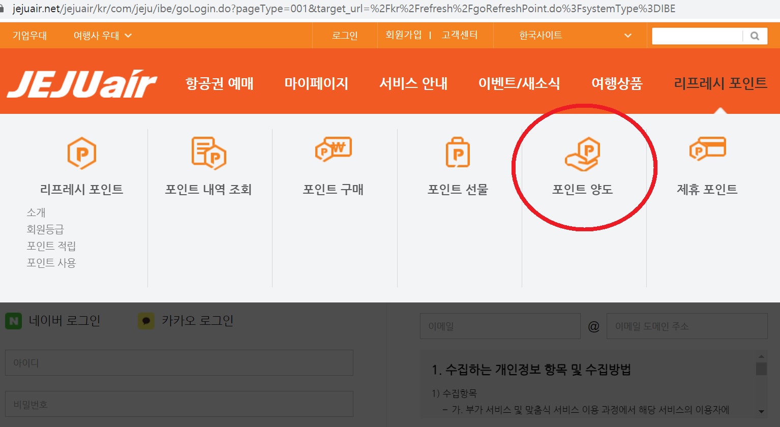Click the 이메일 도메인 주소 field
780x427 pixels.
pos(687,326)
